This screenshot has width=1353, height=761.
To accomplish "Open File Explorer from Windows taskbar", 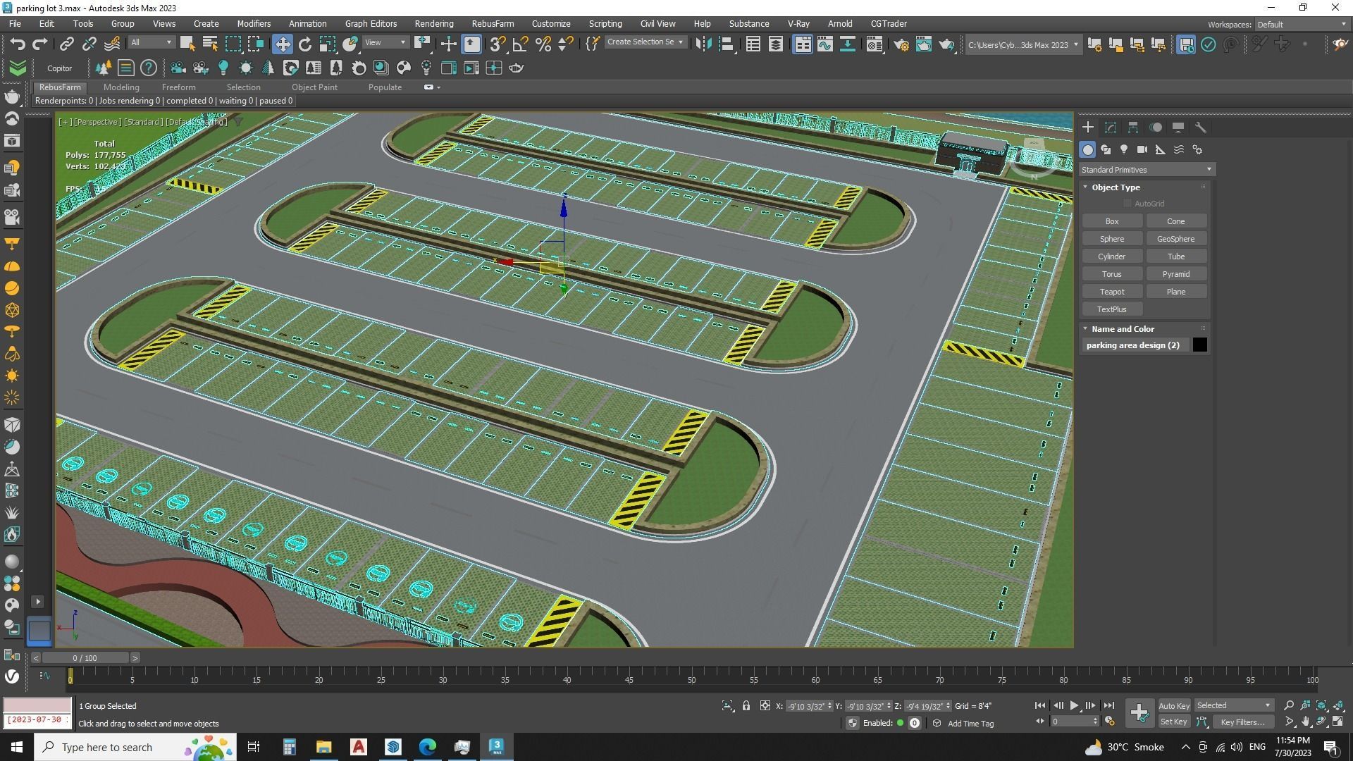I will [x=323, y=747].
